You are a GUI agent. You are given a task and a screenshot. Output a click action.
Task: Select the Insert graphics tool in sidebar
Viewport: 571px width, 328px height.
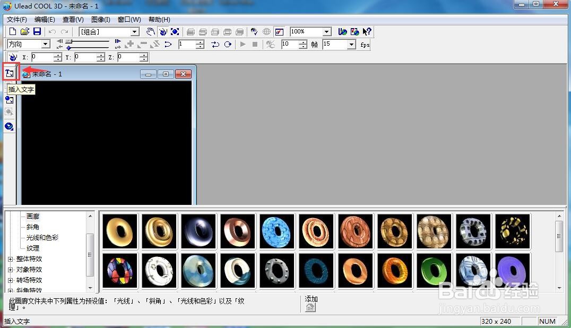[x=10, y=99]
